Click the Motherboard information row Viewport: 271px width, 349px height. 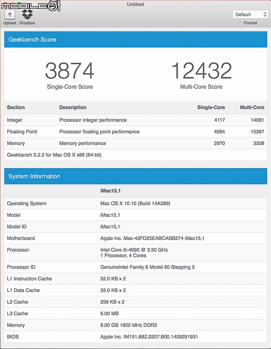pyautogui.click(x=135, y=238)
